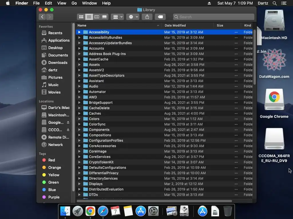Open the gear Action menu
The image size is (293, 219).
(133, 17)
